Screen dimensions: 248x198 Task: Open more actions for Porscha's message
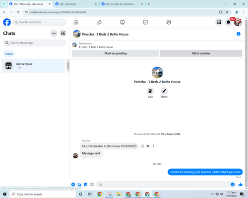point(153,146)
